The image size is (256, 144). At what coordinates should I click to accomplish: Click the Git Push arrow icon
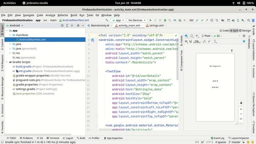(x=207, y=20)
